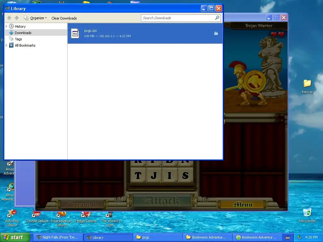Select the Chuzzle Deluxe desktop shortcut
The width and height of the screenshot is (323, 242).
click(x=37, y=217)
